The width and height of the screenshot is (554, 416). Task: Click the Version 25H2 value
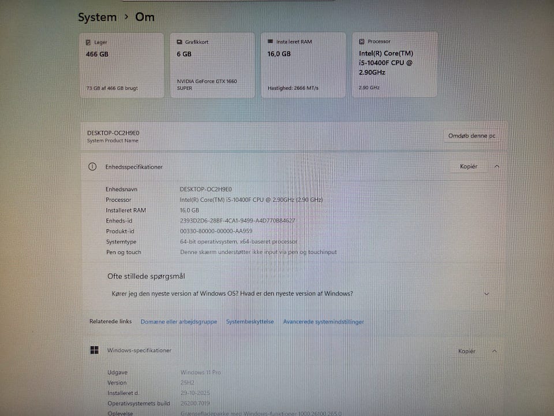(187, 382)
